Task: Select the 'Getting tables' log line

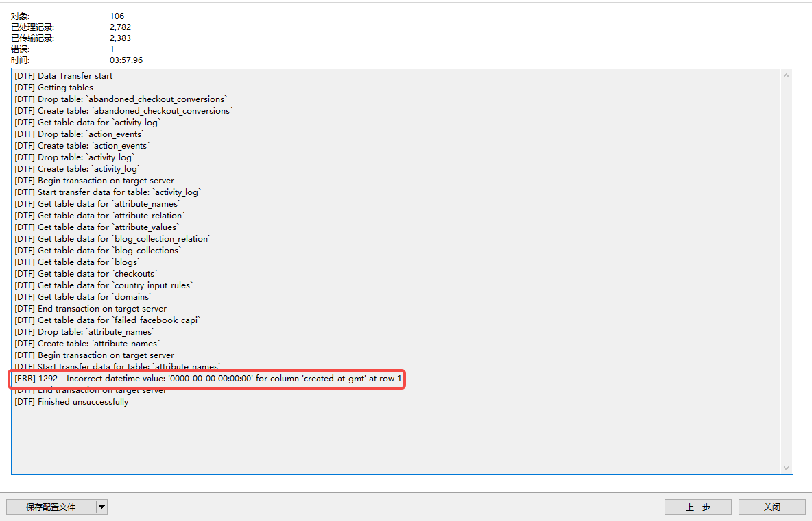Action: 54,88
